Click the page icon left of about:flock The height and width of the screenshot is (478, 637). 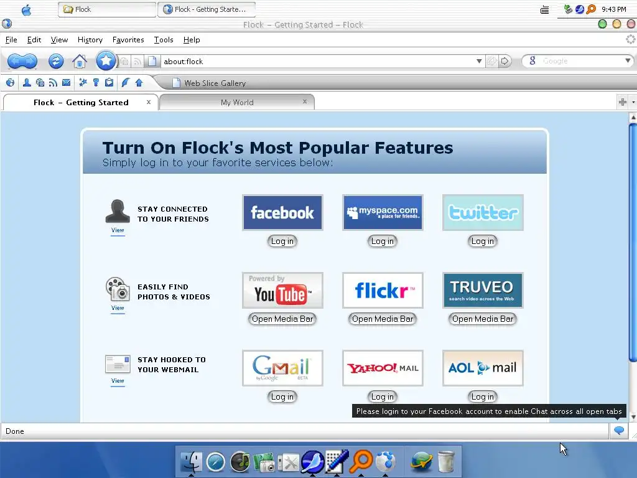(152, 62)
